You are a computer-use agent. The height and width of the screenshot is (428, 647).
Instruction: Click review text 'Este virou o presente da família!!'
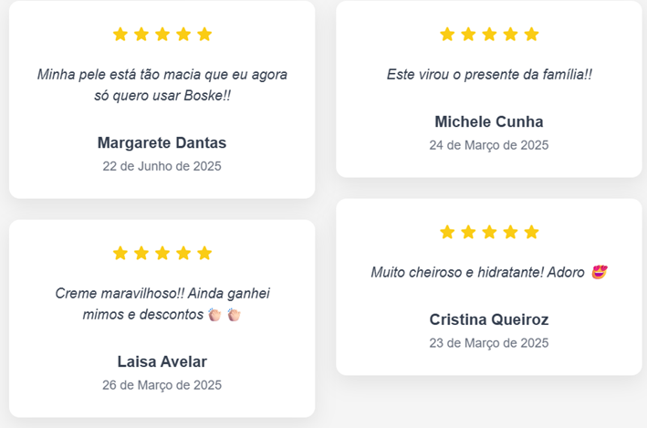click(489, 75)
